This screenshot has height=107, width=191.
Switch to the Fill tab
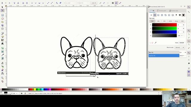152,11
